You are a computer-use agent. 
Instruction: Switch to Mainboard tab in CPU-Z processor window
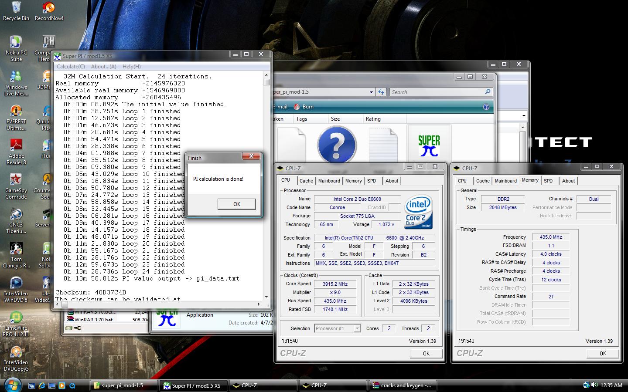(329, 181)
